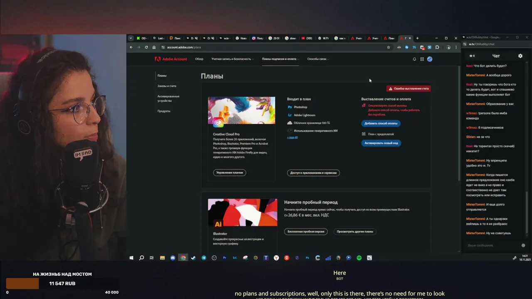Open Task View on the taskbar
The height and width of the screenshot is (299, 532).
[152, 258]
